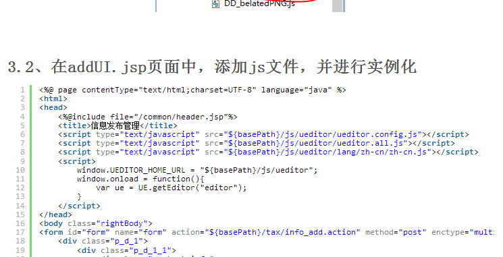The width and height of the screenshot is (503, 257).
Task: Click the body class="rightBody" line
Action: click(x=96, y=223)
